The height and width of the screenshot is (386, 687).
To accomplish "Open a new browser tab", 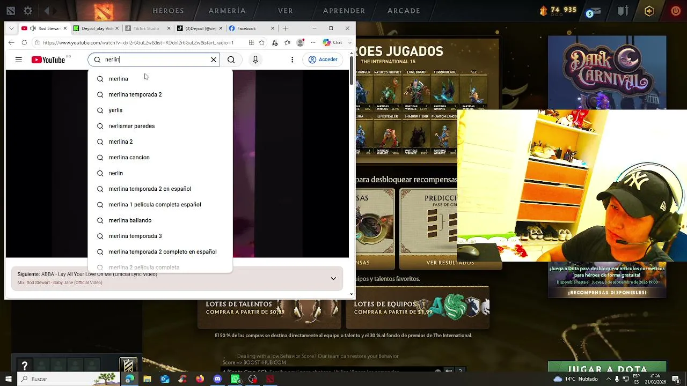I will (286, 28).
